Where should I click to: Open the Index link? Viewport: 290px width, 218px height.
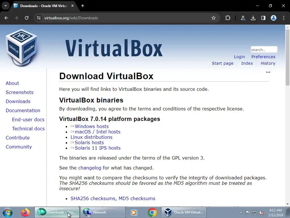[x=247, y=63]
